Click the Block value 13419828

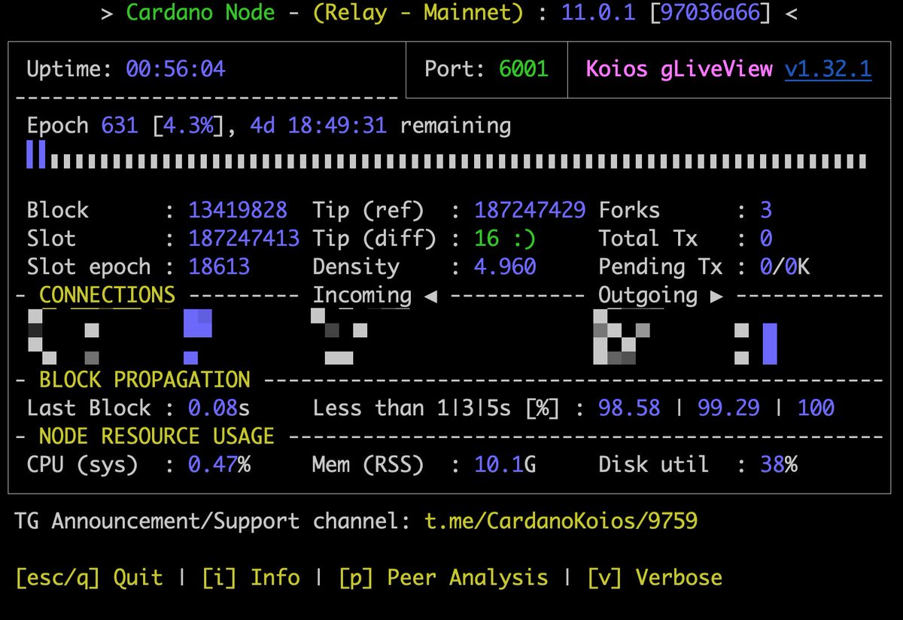238,210
